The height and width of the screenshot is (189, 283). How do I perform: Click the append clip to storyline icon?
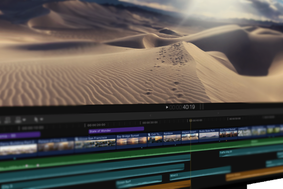18,120
